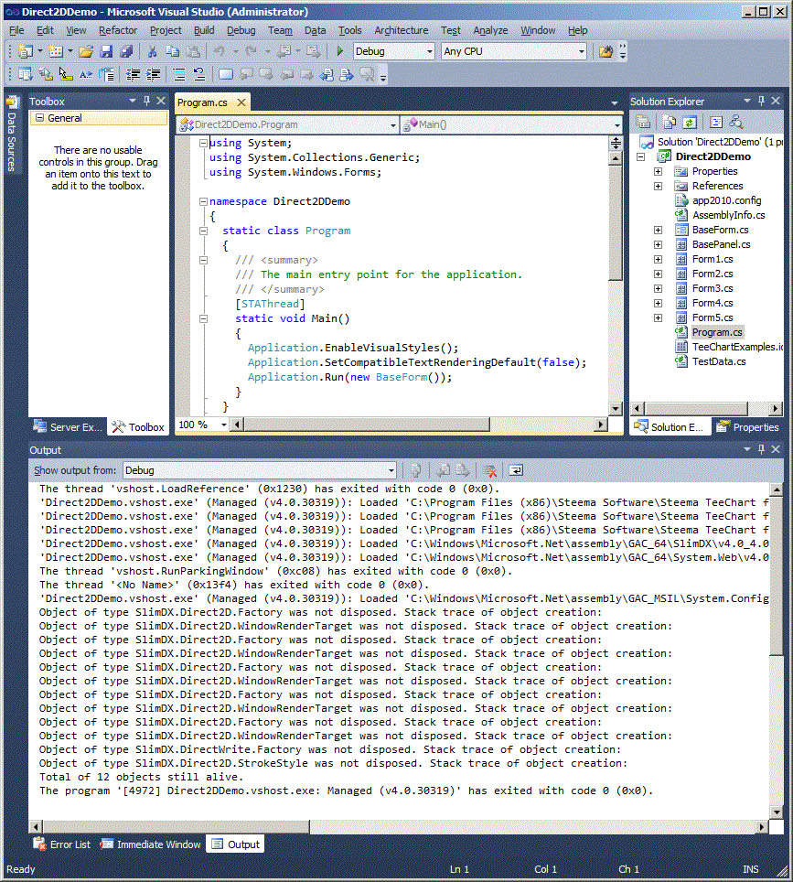Expand the Form1.cs node
The height and width of the screenshot is (882, 793).
658,259
